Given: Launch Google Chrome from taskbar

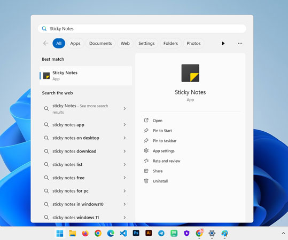Looking at the screenshot, I should (98, 234).
